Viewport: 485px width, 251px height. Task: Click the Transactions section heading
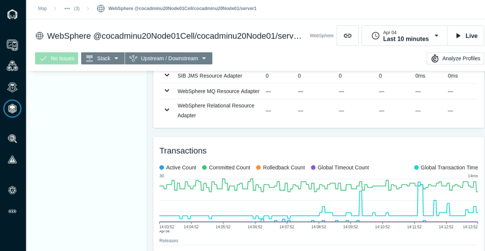183,151
